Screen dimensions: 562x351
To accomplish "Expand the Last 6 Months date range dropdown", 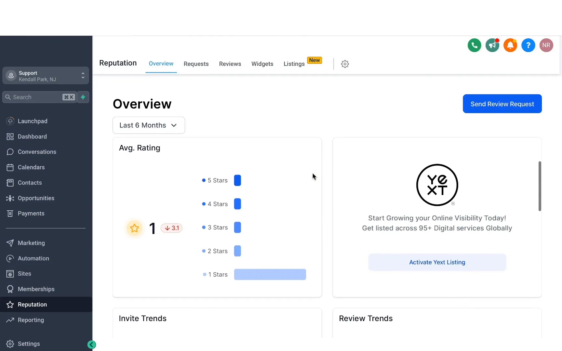I will click(149, 125).
